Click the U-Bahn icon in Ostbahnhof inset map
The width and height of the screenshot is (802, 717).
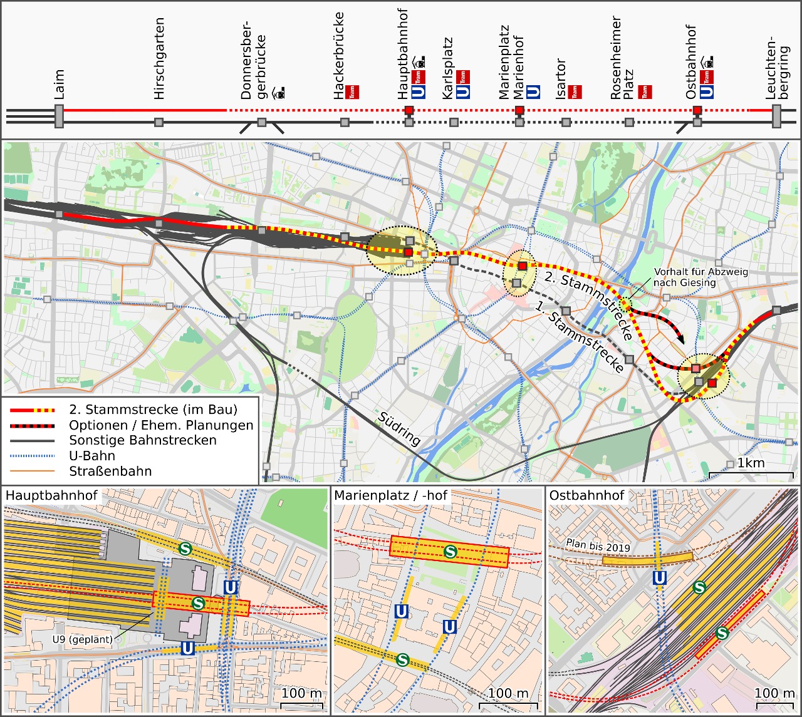[659, 578]
